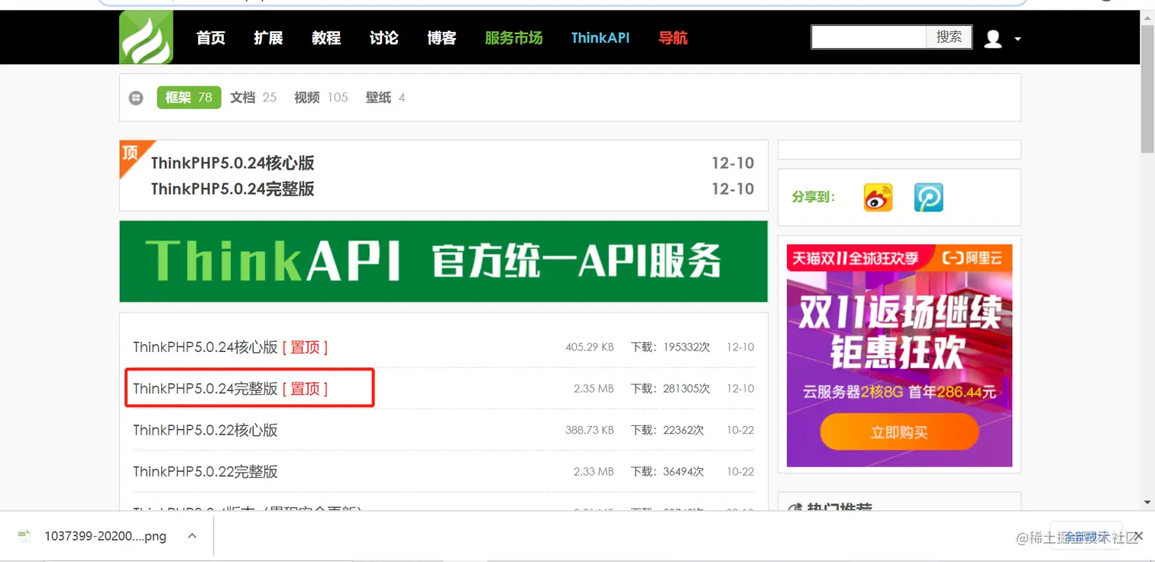Click the 下载: 281305次 download count

[671, 389]
